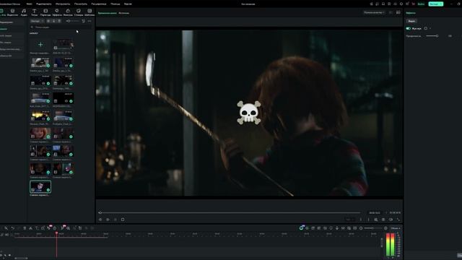
Task: Click the Войти login link
Action: tap(422, 4)
